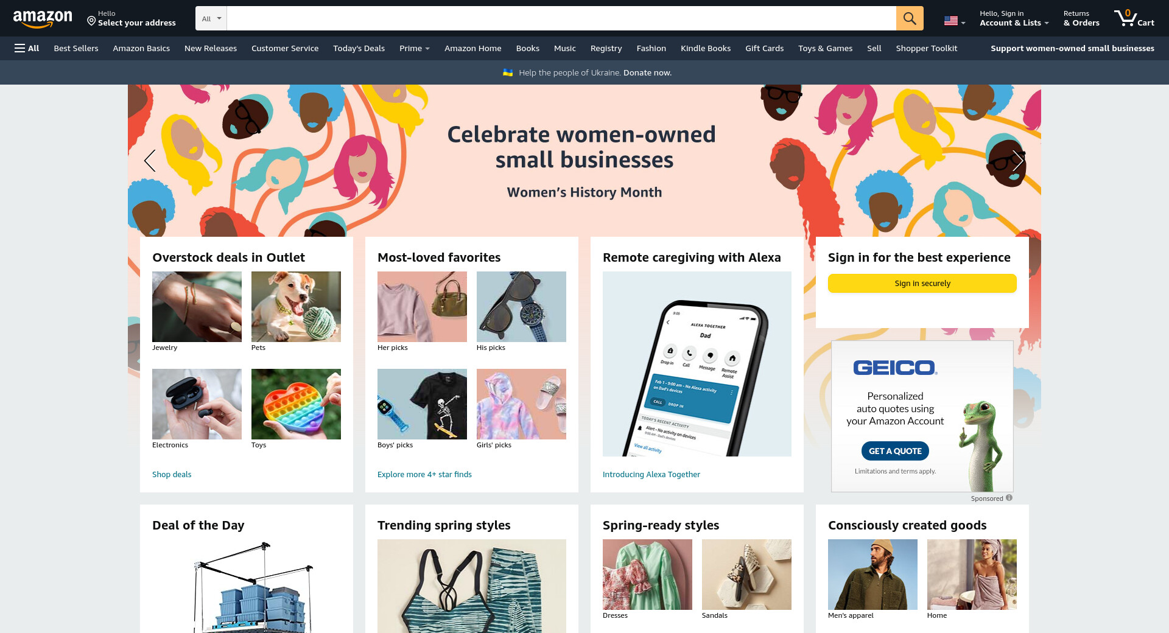Open the search category All dropdown
Image resolution: width=1169 pixels, height=633 pixels.
(211, 18)
